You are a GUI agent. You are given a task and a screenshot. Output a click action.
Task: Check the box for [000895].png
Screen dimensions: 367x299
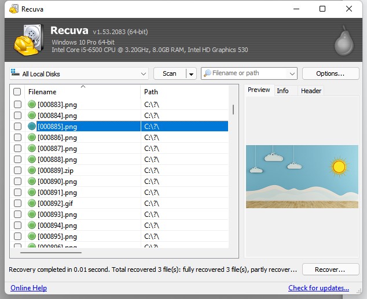click(17, 236)
